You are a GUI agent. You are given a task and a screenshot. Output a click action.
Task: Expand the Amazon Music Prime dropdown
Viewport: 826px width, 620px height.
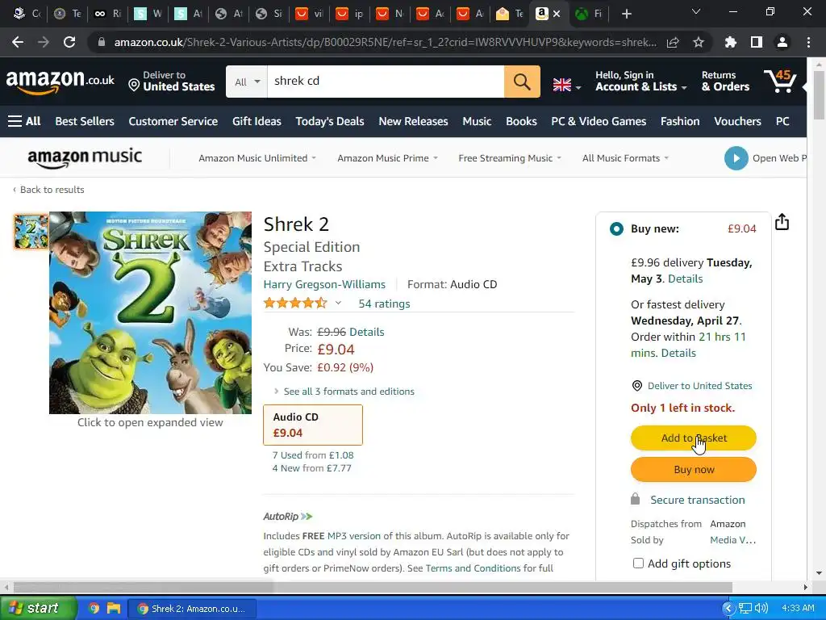(387, 158)
